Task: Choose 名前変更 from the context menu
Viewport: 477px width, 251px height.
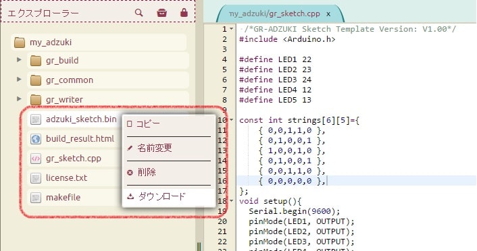Action: coord(169,148)
